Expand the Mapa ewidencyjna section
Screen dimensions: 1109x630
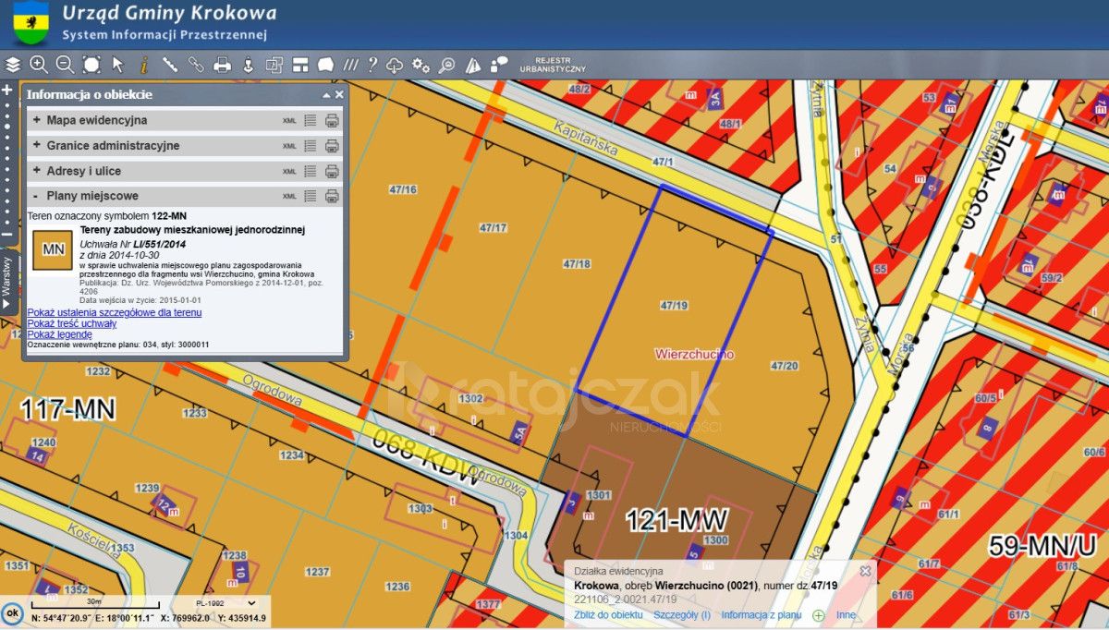tap(37, 120)
